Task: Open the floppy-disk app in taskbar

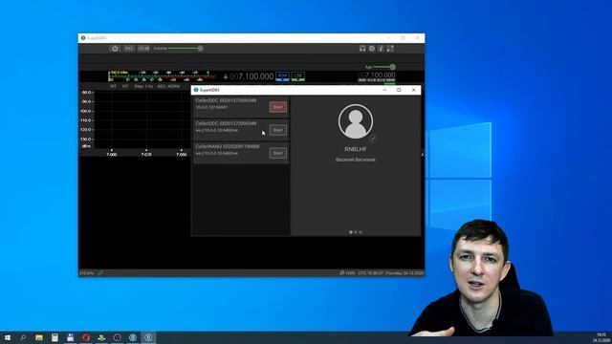Action: tap(70, 337)
